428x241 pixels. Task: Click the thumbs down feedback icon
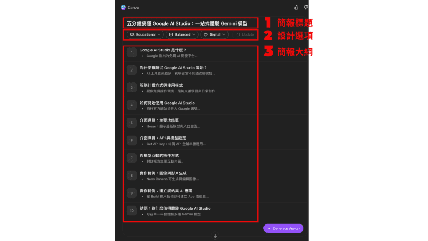coord(306,7)
